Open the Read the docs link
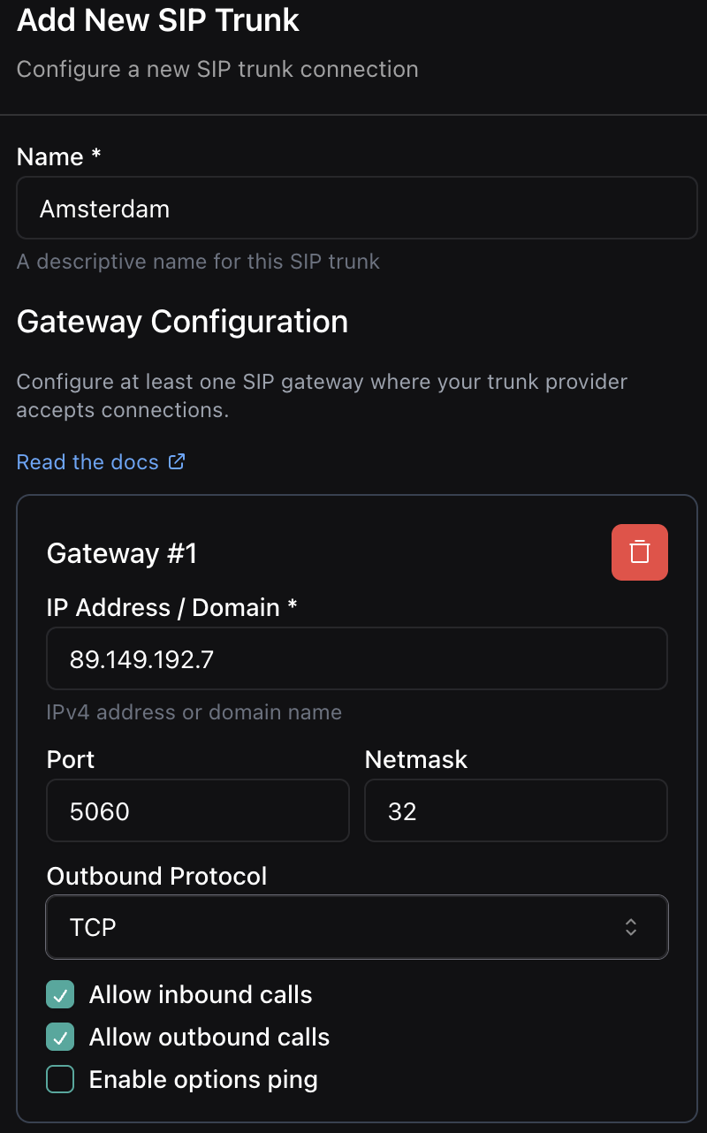 [x=87, y=462]
